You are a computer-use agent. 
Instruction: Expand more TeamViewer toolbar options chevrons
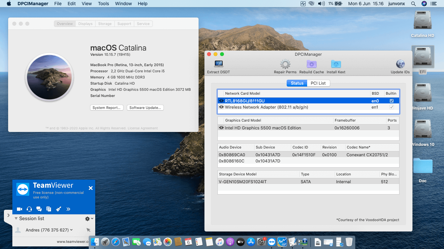pos(68,209)
